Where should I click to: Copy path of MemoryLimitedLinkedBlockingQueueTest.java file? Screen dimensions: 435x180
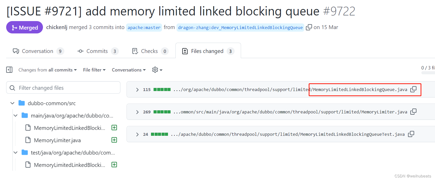click(411, 134)
